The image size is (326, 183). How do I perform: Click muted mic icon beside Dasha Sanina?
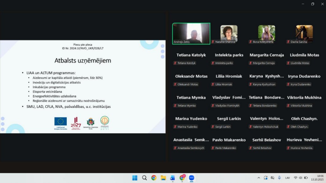(288, 42)
